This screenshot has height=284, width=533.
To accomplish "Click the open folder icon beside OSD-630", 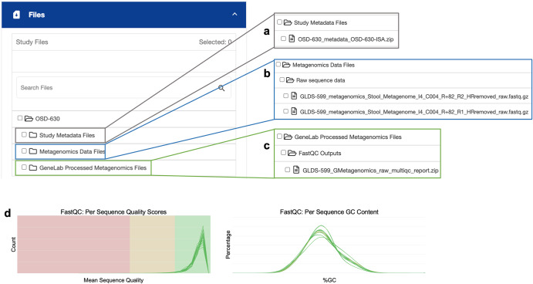I will point(29,119).
